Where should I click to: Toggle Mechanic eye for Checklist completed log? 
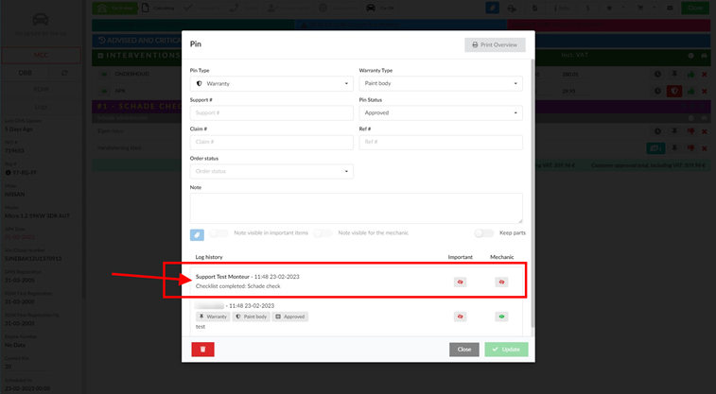pyautogui.click(x=501, y=282)
